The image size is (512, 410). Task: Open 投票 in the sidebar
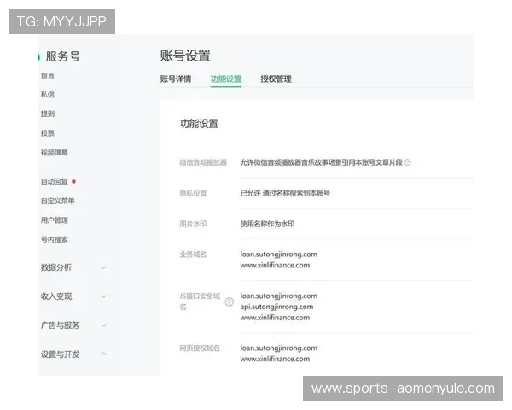tap(48, 133)
